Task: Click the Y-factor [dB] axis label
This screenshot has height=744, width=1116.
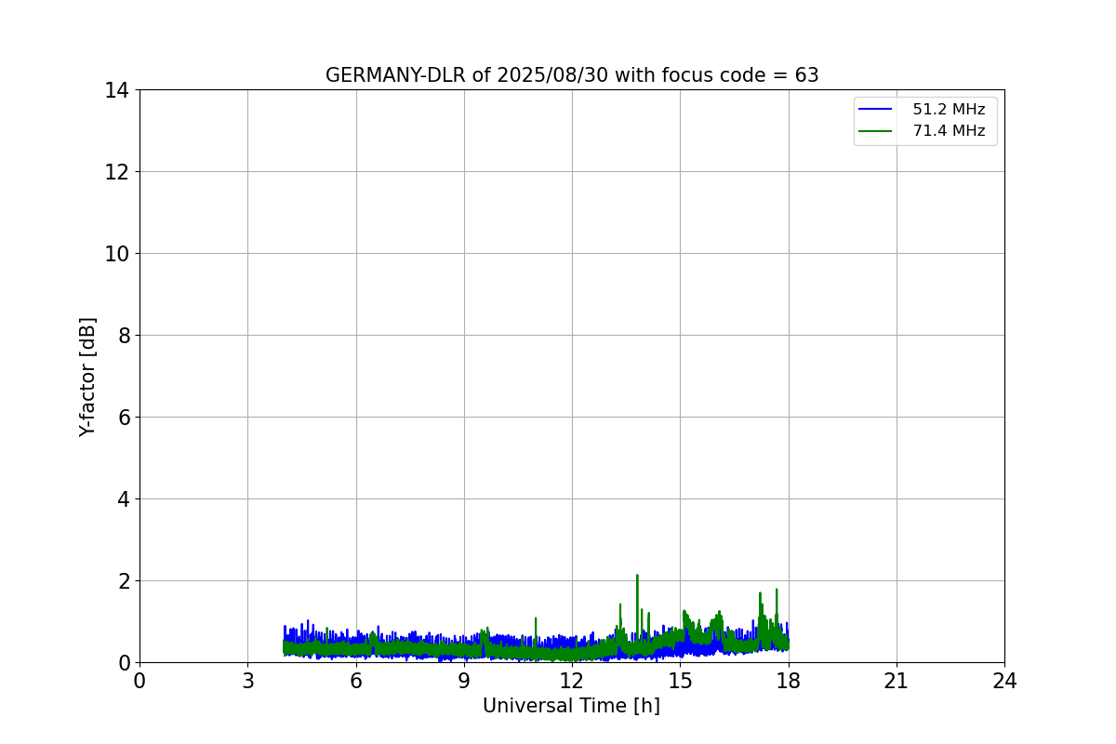Action: coord(87,377)
